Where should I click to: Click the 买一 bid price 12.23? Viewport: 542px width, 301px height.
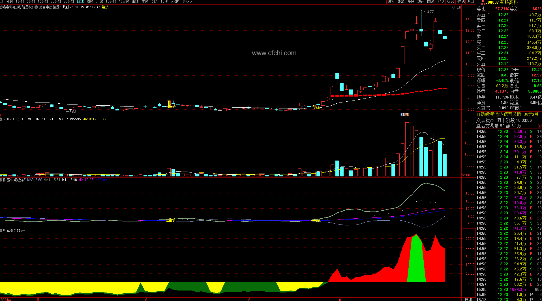[x=504, y=42]
